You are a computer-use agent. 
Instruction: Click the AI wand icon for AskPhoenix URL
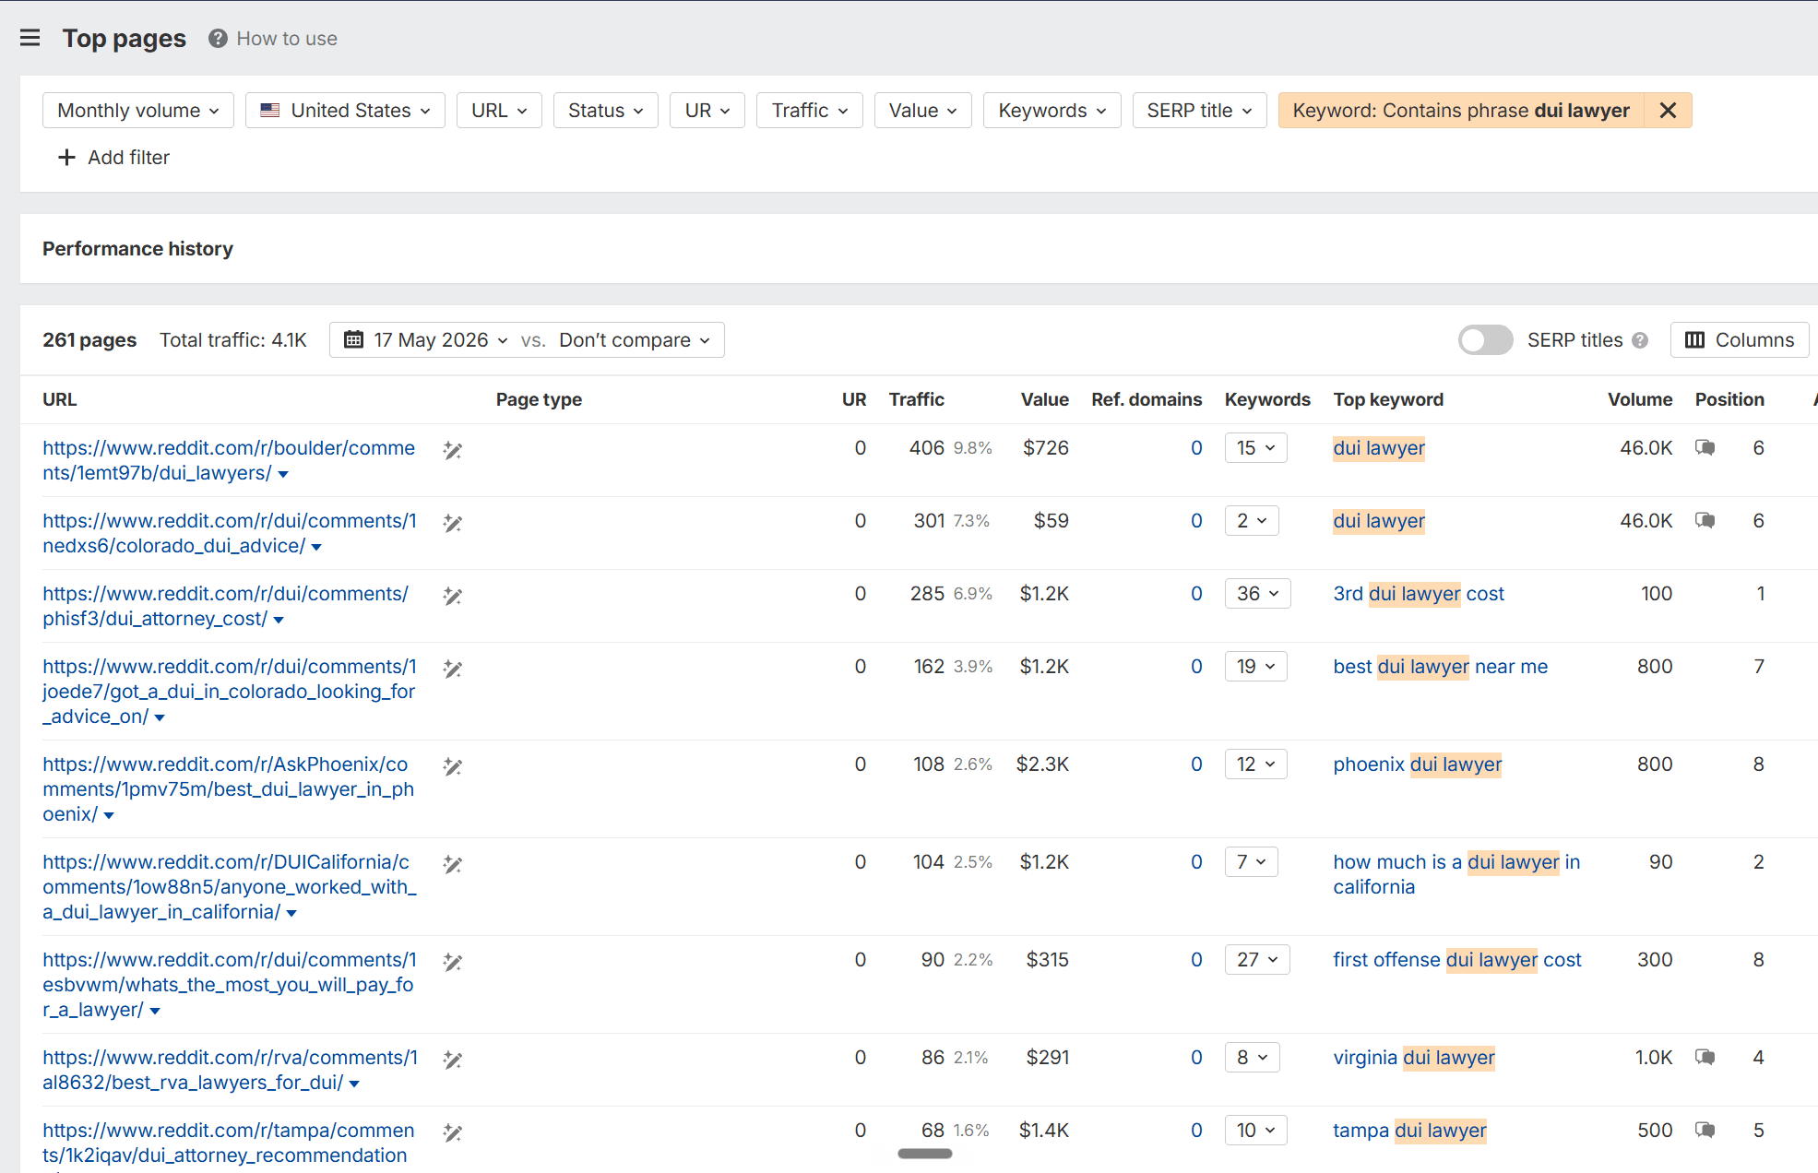[x=452, y=766]
